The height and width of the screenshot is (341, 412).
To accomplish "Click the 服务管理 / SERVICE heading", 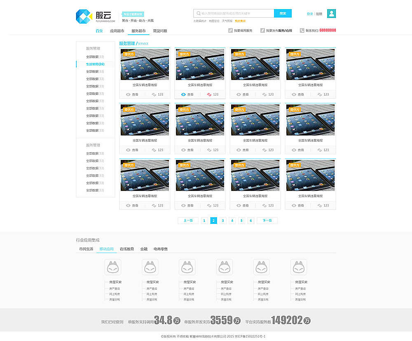I will pos(134,43).
